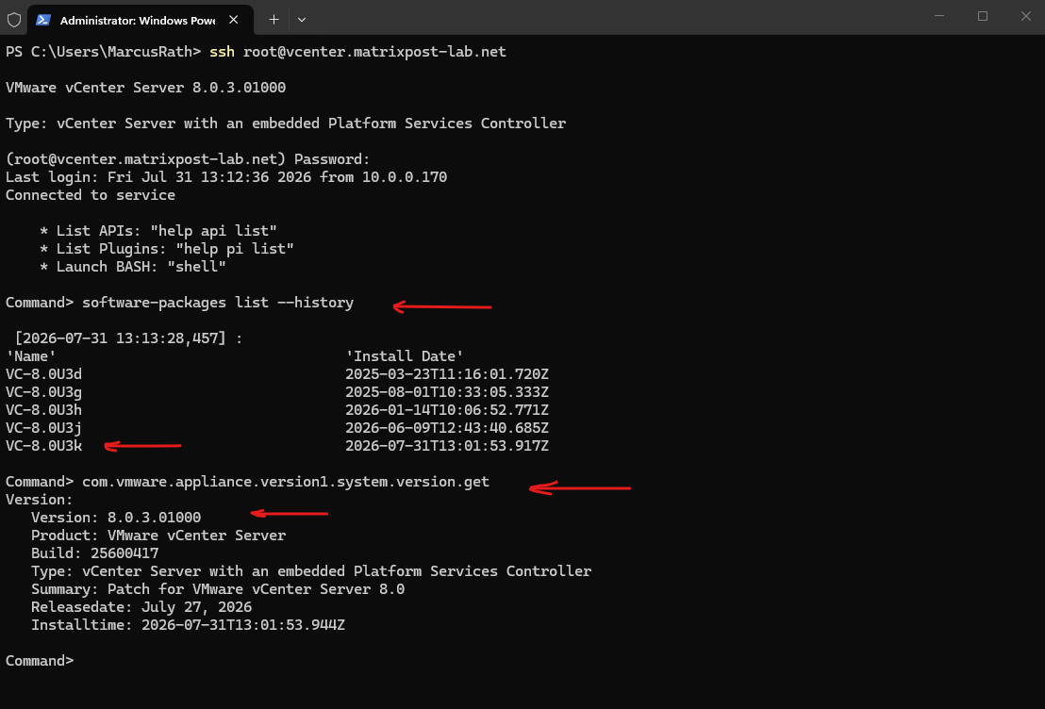The width and height of the screenshot is (1045, 709).
Task: Click the ssh root@vcenter.matrixpost-lab.net command text
Action: 357,52
